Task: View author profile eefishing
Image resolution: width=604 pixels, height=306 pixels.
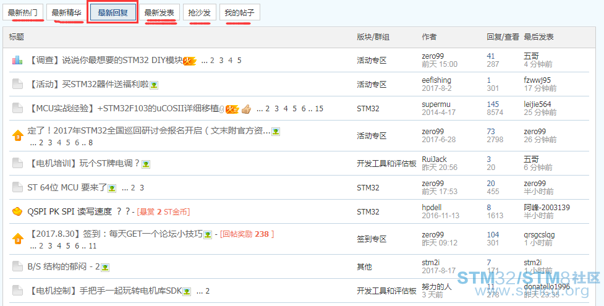Action: 436,80
